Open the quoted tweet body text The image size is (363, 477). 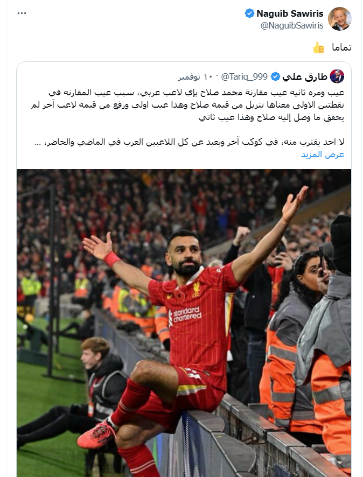tap(187, 117)
